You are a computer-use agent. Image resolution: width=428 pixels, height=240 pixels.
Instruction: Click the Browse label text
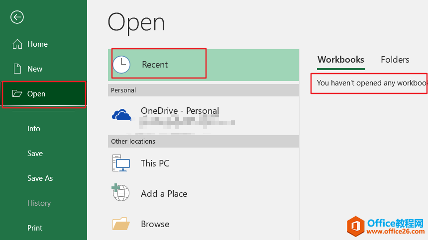pyautogui.click(x=155, y=224)
